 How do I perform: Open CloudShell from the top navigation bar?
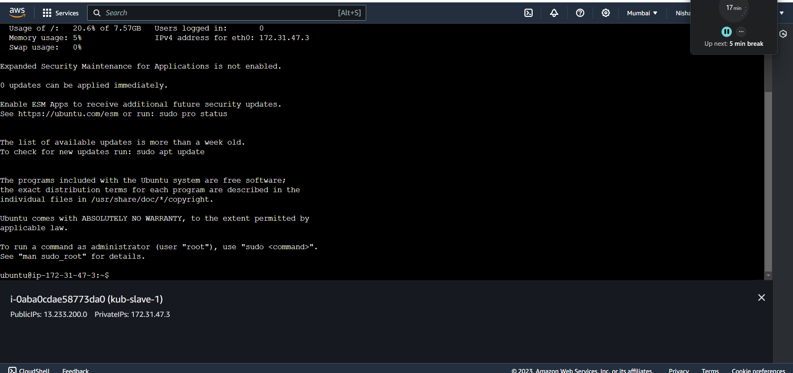tap(529, 13)
